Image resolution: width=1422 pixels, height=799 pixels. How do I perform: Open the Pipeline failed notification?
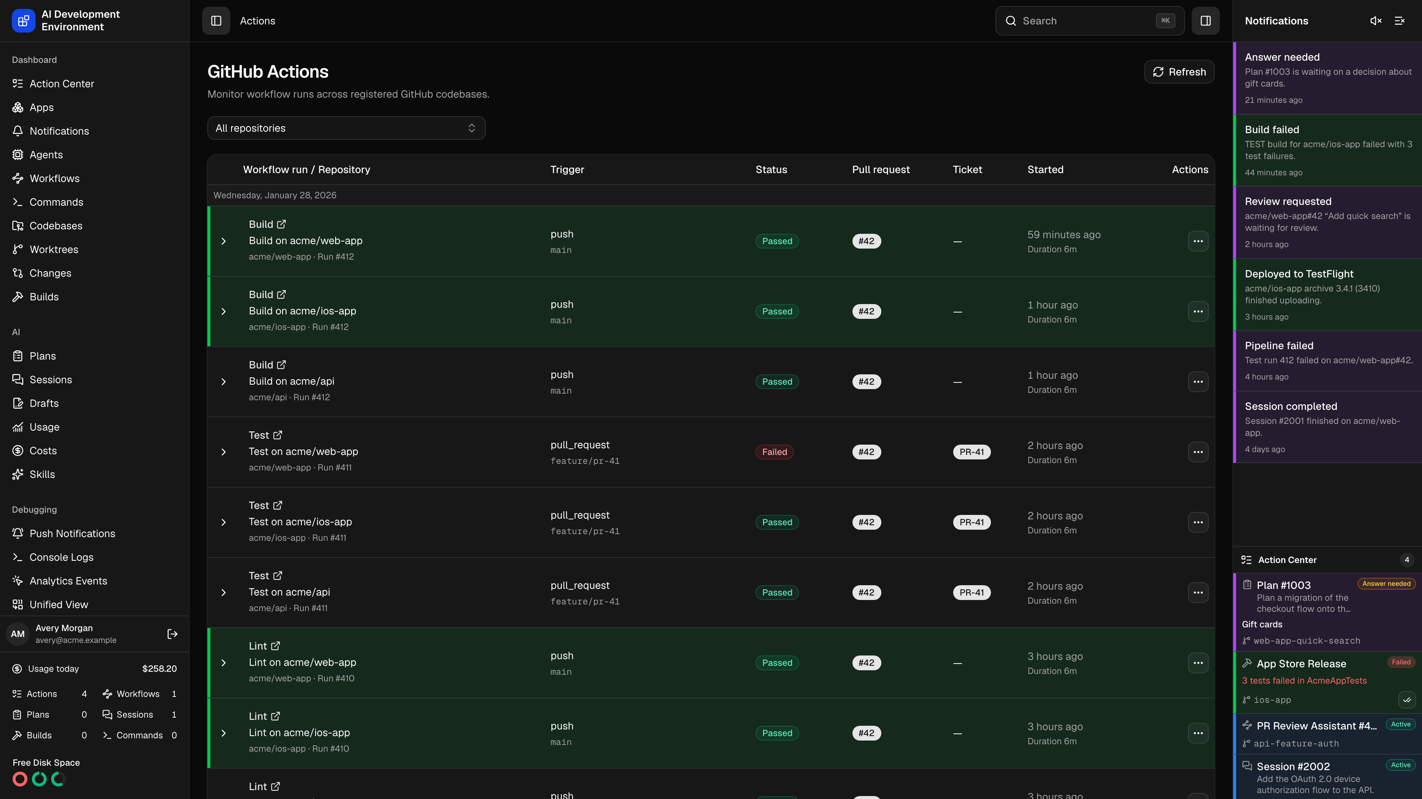tap(1327, 361)
